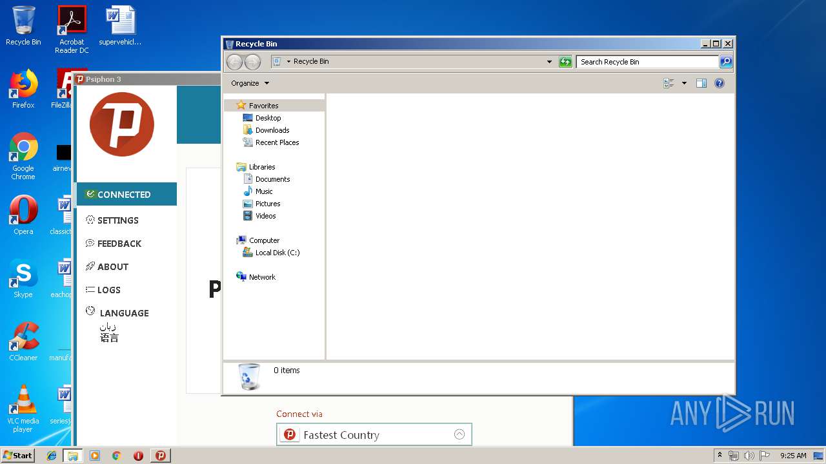Select Videos library
Screen dimensions: 826x464
coord(265,216)
